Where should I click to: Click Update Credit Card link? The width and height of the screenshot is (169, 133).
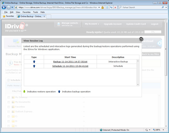136,24
